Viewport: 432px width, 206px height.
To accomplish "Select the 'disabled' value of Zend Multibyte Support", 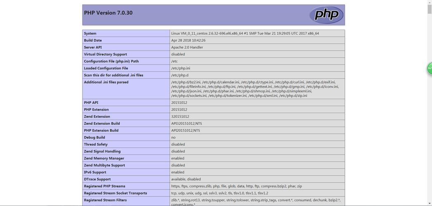I will pyautogui.click(x=178, y=165).
